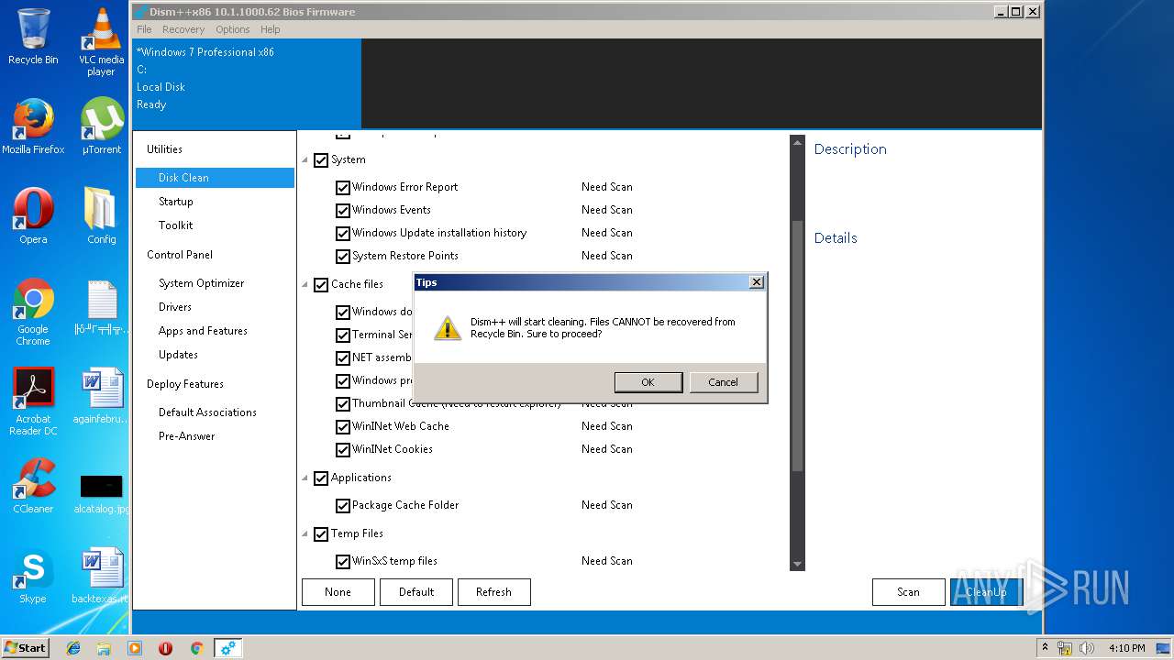
Task: Toggle the WinSxS temp files checkbox
Action: (x=343, y=562)
